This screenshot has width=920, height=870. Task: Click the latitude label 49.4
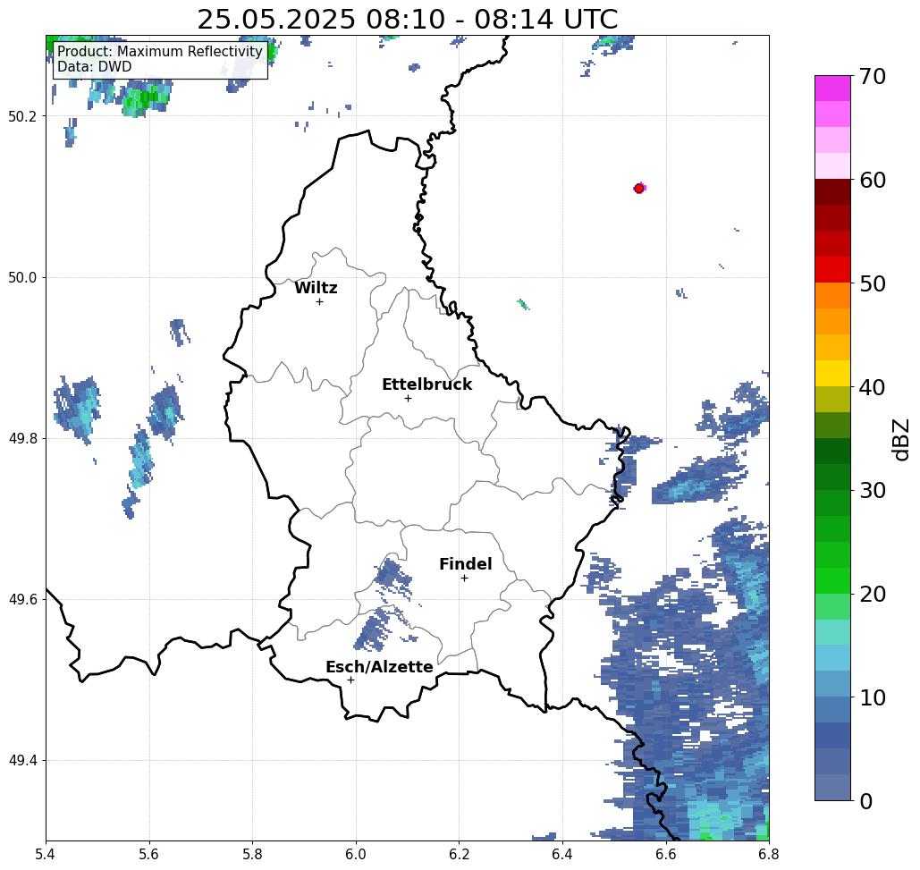tap(21, 761)
